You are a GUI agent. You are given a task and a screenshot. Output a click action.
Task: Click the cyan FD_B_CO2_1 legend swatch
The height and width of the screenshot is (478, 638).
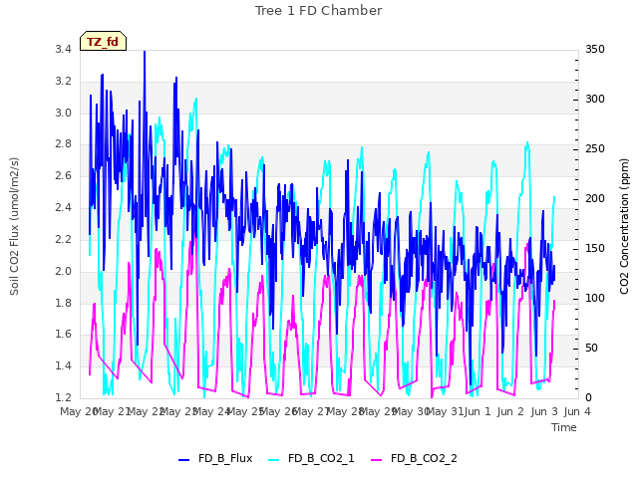point(274,460)
